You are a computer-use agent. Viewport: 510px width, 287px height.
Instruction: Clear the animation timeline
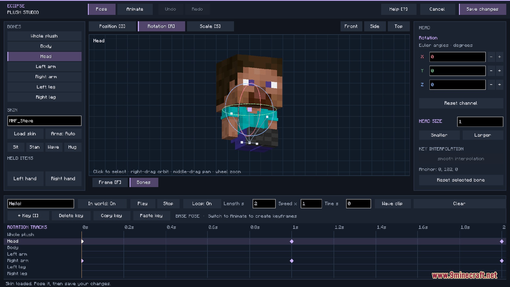pos(460,204)
